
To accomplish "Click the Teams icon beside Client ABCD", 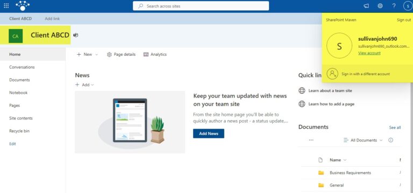I will 76,35.
